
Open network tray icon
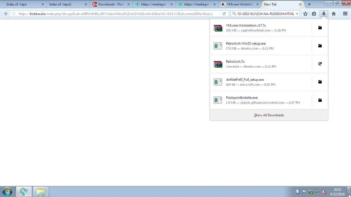[318, 192]
